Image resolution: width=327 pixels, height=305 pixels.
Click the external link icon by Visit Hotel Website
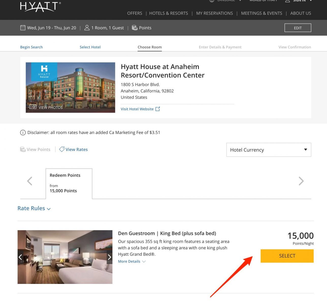point(158,109)
